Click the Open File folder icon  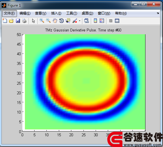[x=11, y=21]
